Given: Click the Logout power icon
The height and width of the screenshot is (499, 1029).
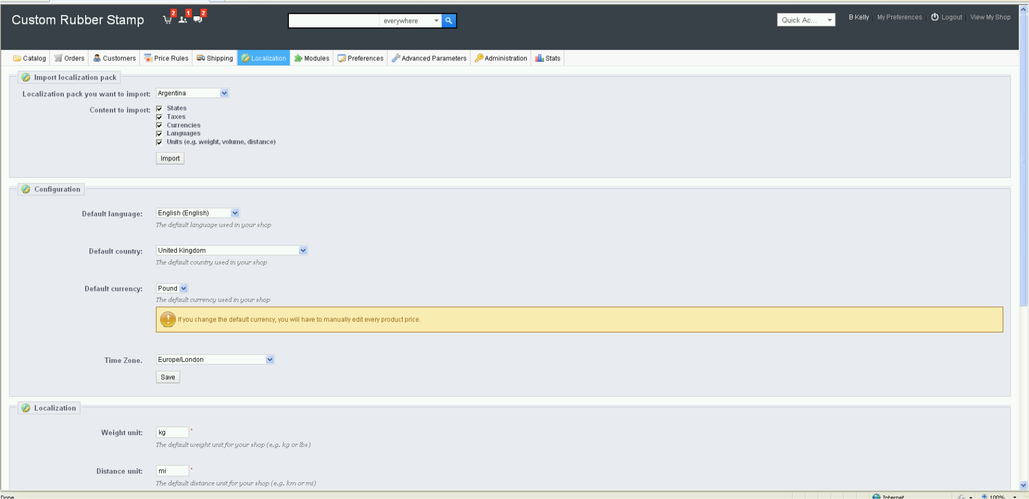Looking at the screenshot, I should click(x=935, y=17).
